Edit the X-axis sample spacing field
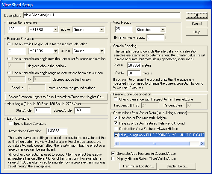The width and height of the screenshot is (212, 174). (x=134, y=65)
